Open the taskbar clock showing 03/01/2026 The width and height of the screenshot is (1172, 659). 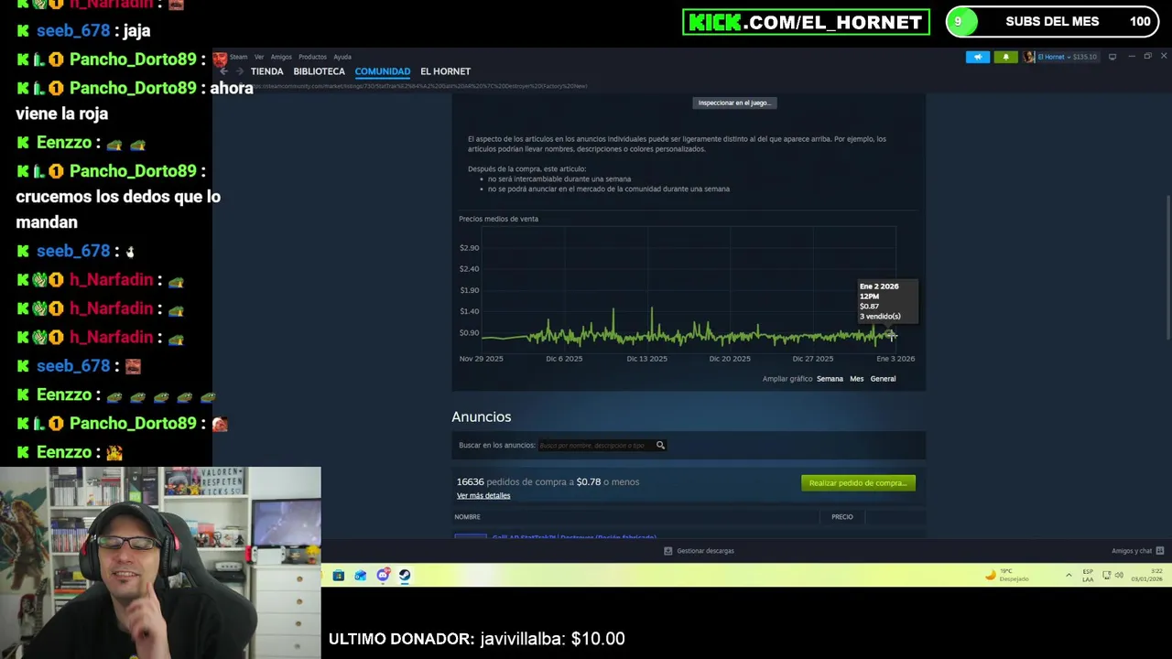tap(1146, 576)
